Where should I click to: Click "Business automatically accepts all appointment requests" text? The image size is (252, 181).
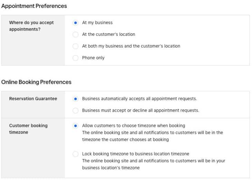point(139,99)
